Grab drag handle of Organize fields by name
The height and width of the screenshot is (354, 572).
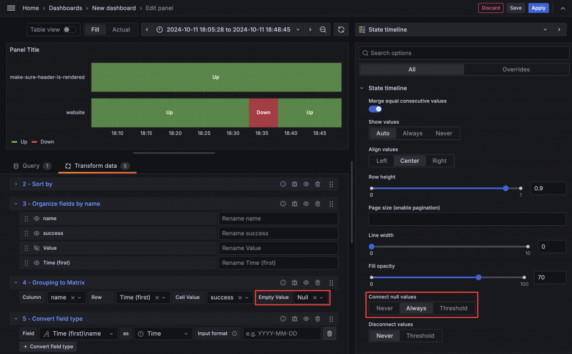331,204
